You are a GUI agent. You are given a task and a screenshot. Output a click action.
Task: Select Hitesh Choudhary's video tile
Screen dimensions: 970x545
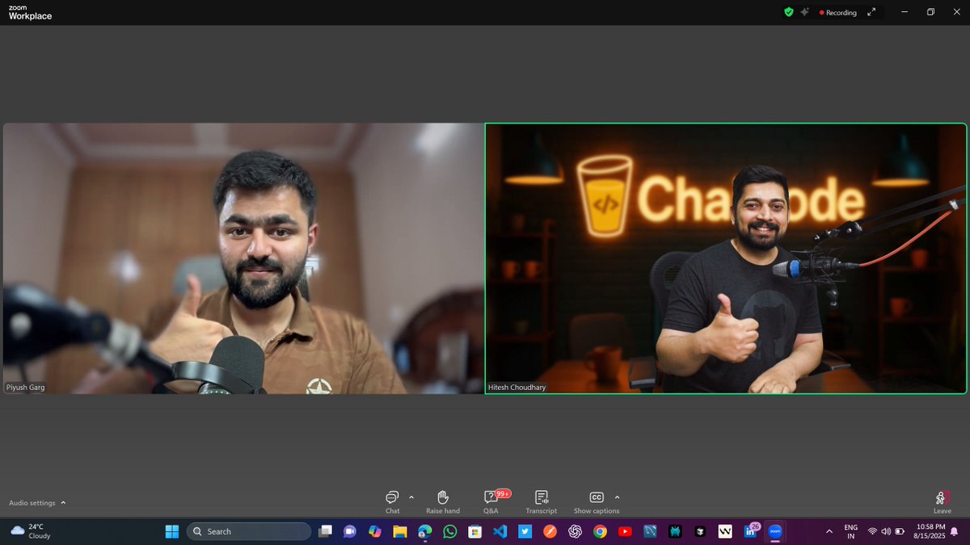pyautogui.click(x=726, y=258)
